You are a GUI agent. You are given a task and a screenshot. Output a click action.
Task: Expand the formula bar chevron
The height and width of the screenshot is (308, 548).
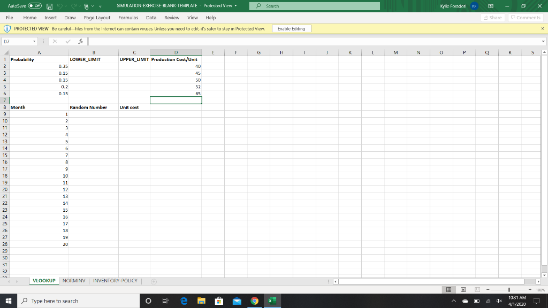click(x=543, y=41)
